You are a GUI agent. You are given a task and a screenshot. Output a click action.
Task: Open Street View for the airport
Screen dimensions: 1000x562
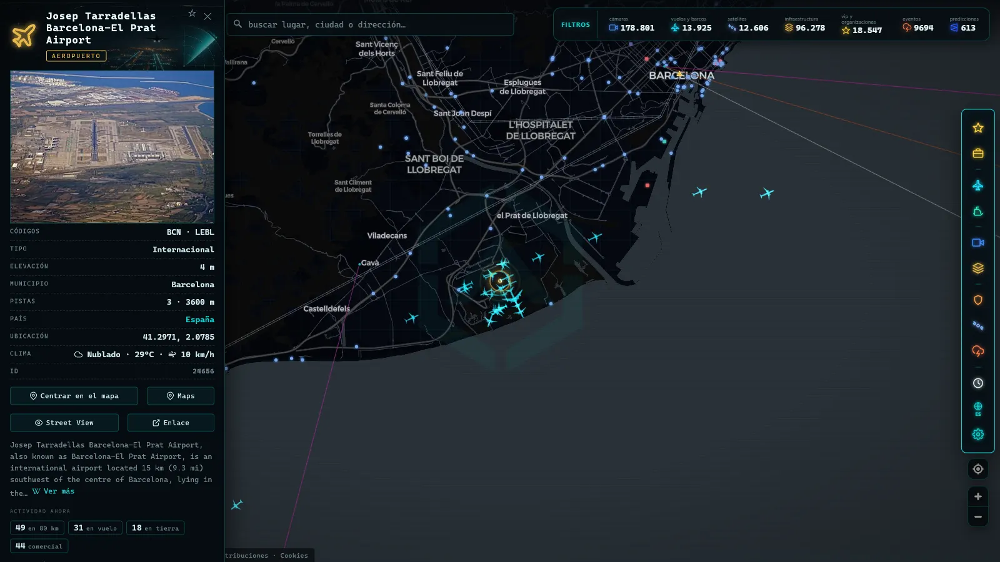[64, 423]
